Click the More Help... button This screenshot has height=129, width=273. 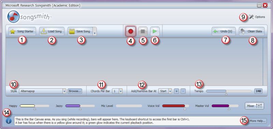pyautogui.click(x=257, y=121)
